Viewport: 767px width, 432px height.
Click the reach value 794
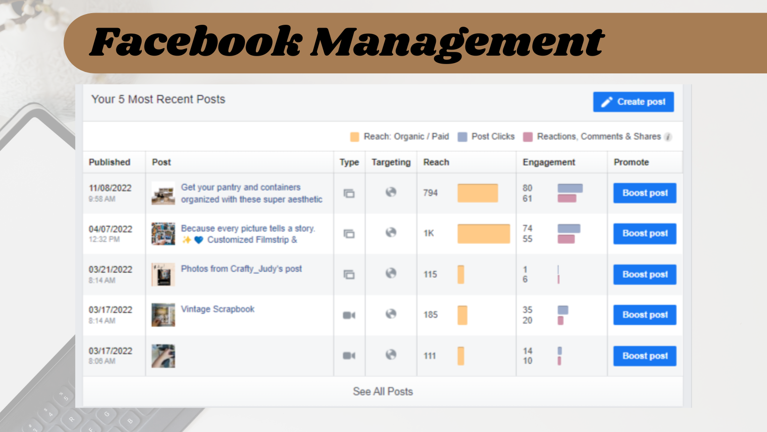click(x=430, y=193)
